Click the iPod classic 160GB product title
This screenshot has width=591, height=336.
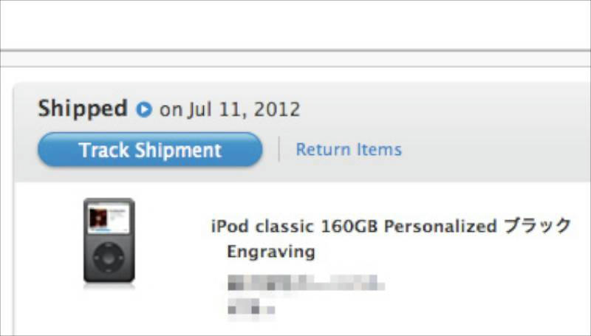pos(392,226)
